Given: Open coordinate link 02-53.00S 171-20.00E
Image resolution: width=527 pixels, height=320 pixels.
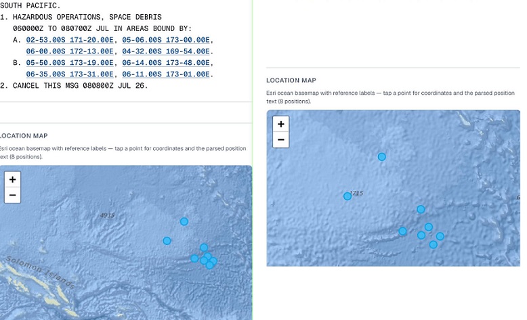Looking at the screenshot, I should pos(70,40).
